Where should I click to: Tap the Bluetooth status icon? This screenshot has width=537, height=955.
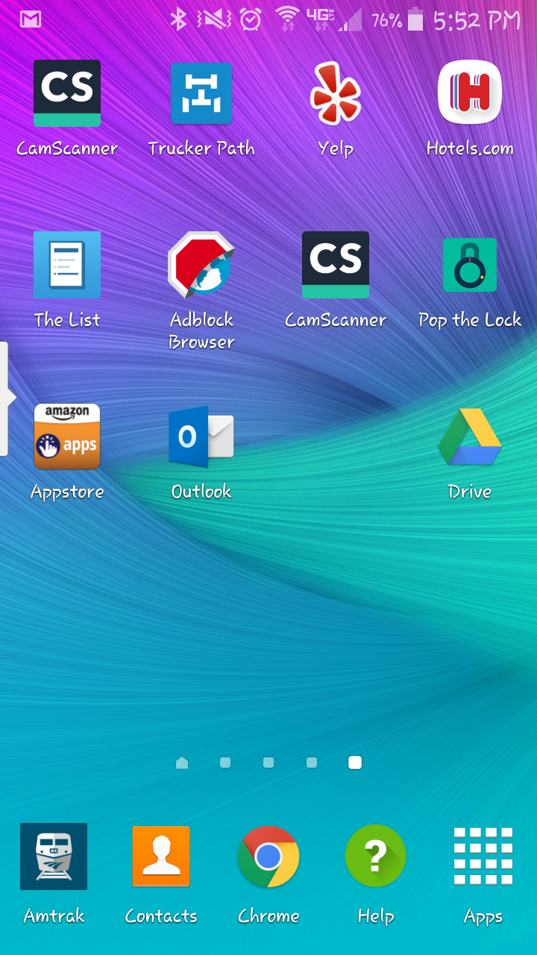(178, 19)
